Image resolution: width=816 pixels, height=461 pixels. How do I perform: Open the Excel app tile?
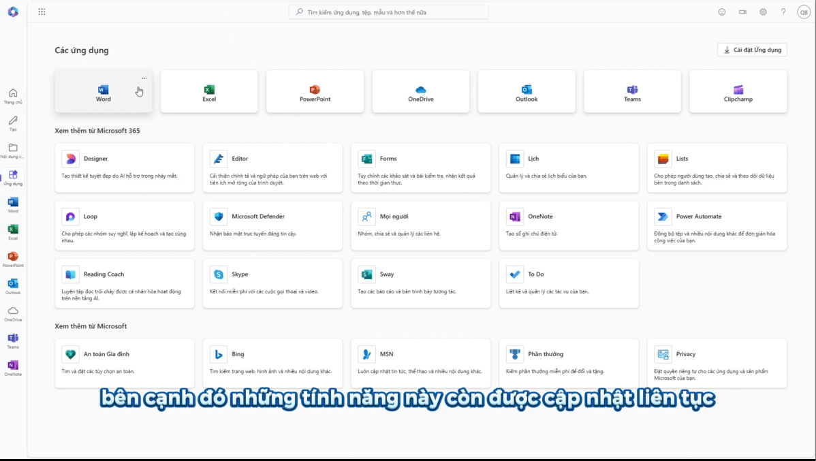tap(209, 91)
